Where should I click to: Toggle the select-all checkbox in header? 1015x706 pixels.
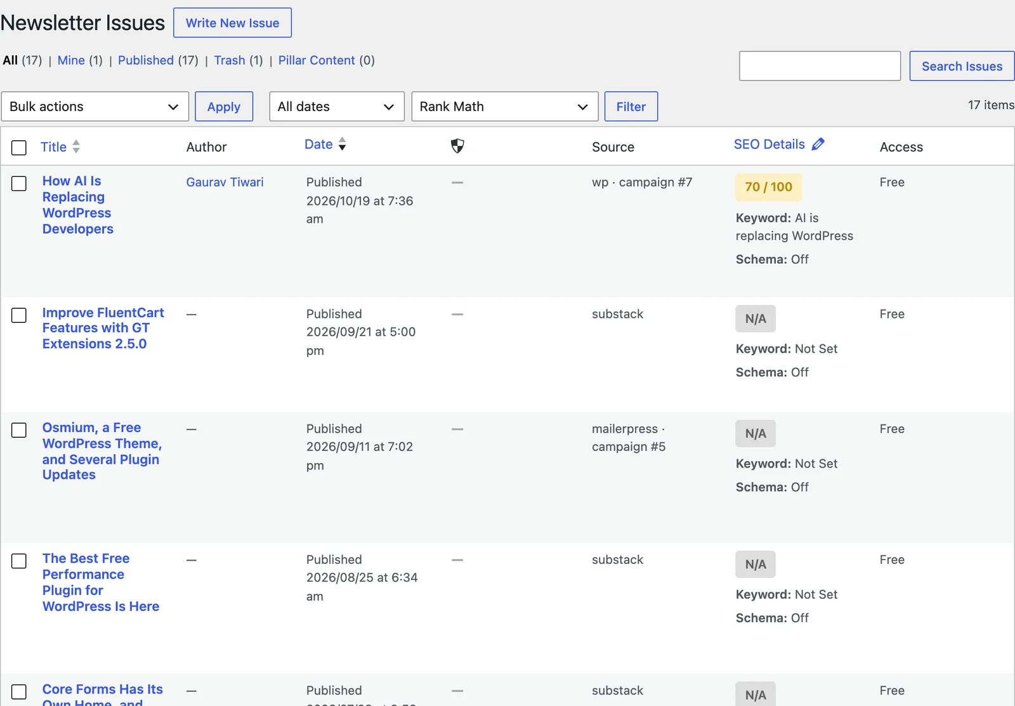[x=19, y=147]
